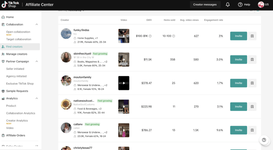Open Target collaboration page
This screenshot has height=150, width=273.
[x=19, y=39]
